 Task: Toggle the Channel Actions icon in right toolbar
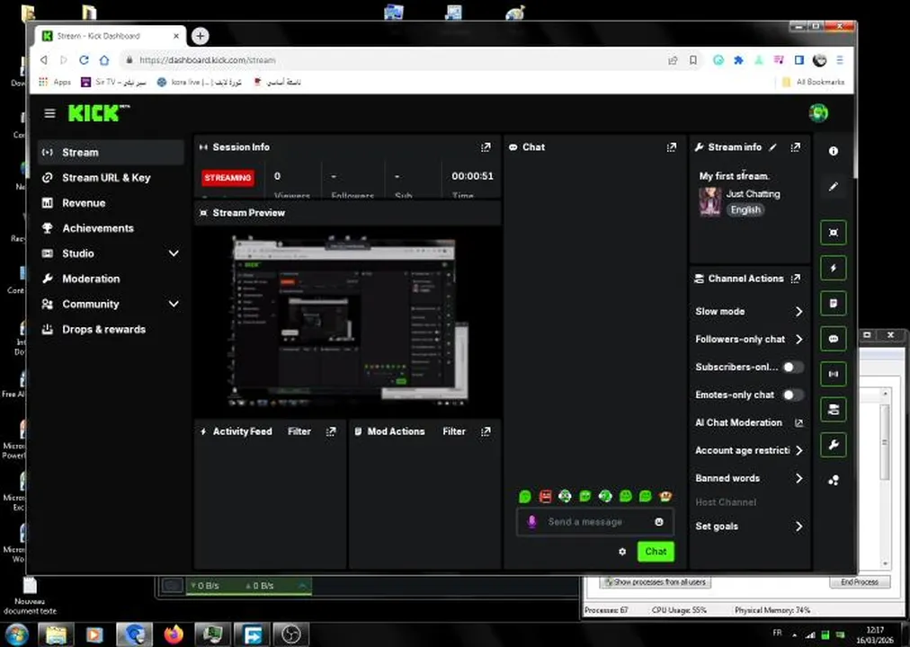(834, 409)
